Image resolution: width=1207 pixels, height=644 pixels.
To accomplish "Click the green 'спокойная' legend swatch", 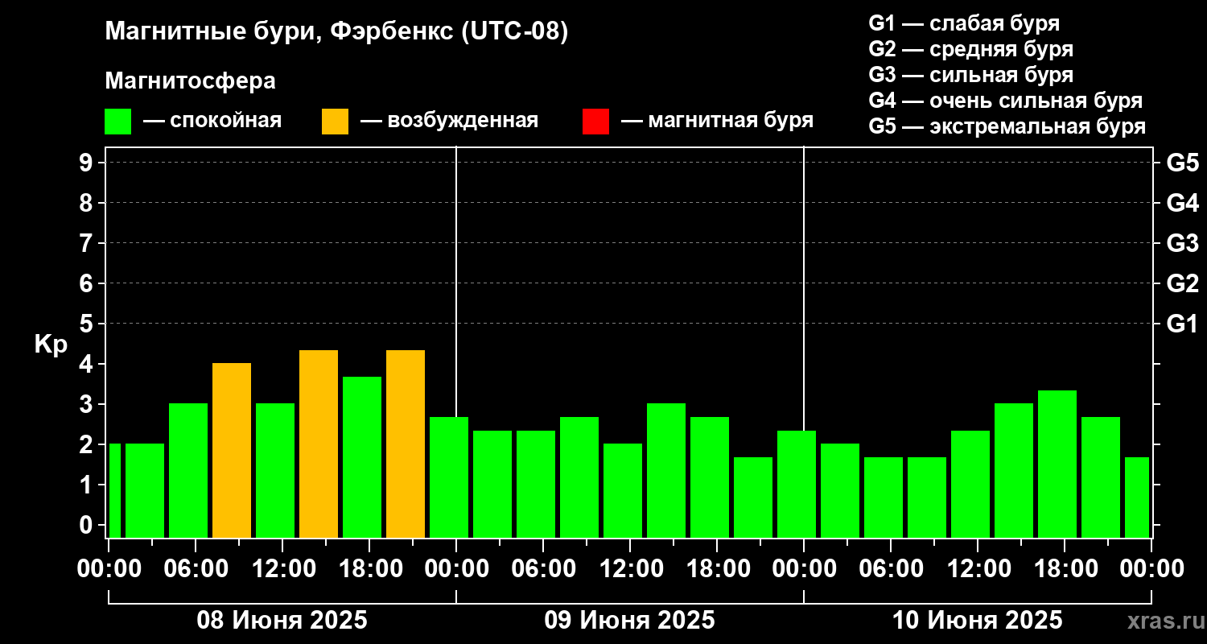I will pyautogui.click(x=117, y=122).
